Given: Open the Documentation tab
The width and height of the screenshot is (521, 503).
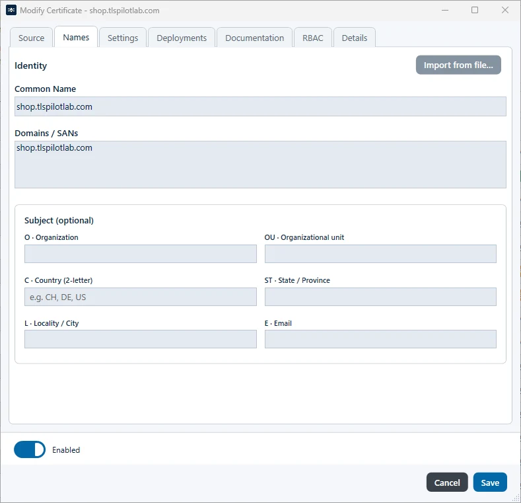Looking at the screenshot, I should [x=254, y=38].
